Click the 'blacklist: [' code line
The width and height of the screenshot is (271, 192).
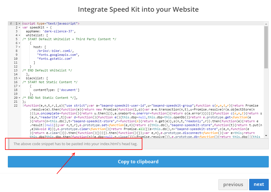(x=37, y=78)
